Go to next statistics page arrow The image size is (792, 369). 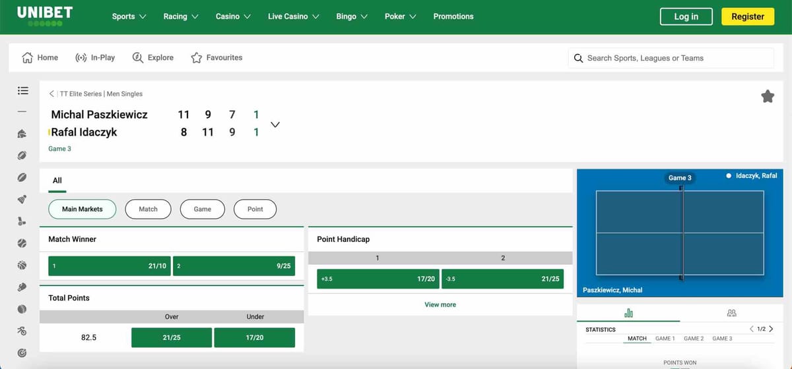tap(771, 329)
